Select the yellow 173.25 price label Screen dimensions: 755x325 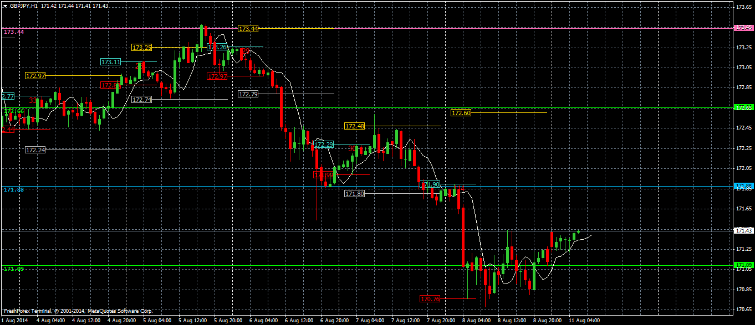coord(142,48)
